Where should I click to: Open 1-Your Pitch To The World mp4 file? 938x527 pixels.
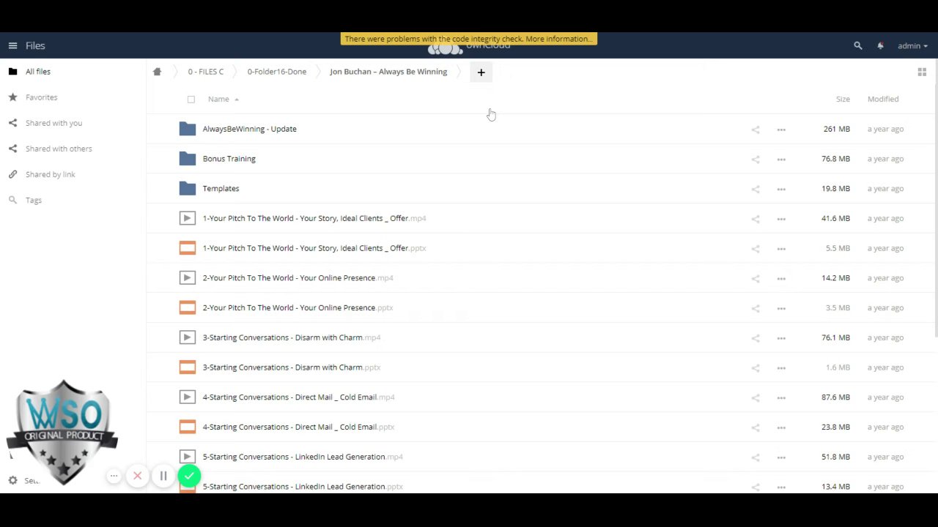tap(314, 218)
